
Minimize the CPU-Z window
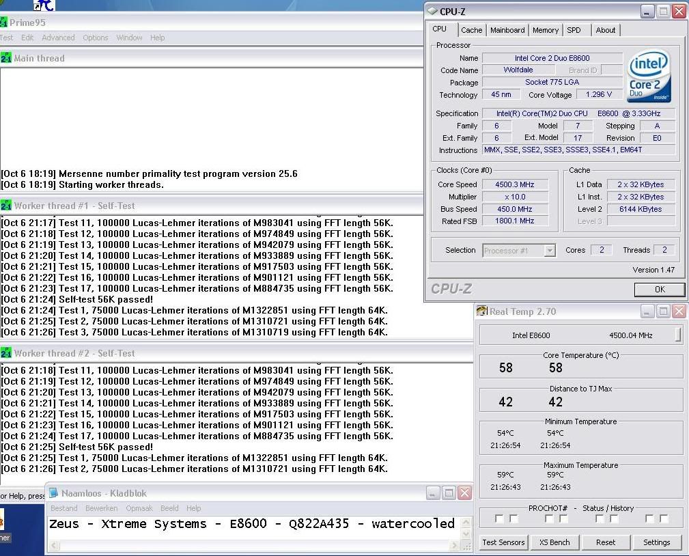[647, 12]
